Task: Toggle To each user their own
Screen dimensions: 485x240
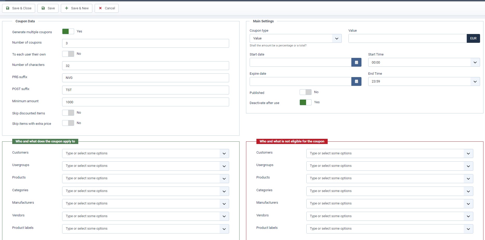Action: click(68, 54)
